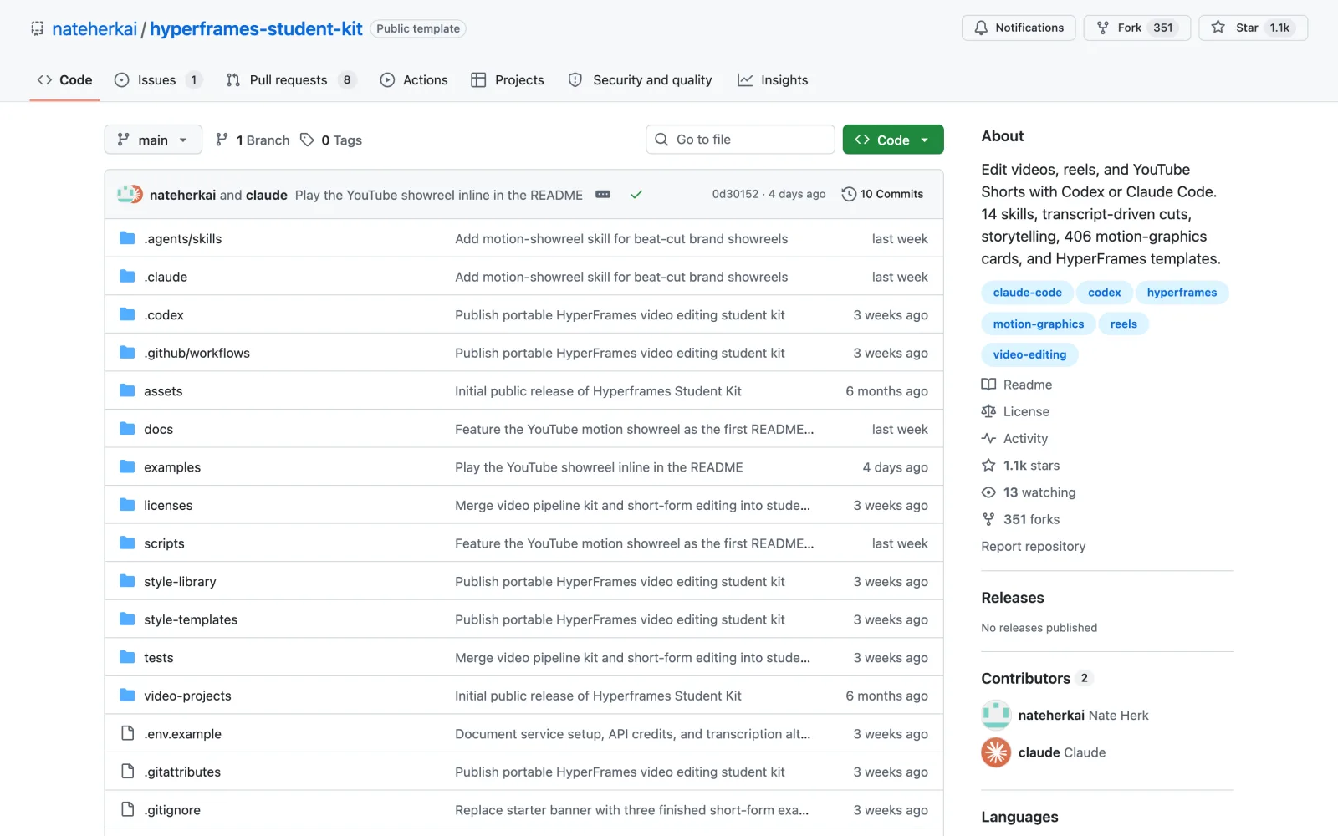The width and height of the screenshot is (1338, 836).
Task: Open the style-templates folder
Action: click(191, 619)
